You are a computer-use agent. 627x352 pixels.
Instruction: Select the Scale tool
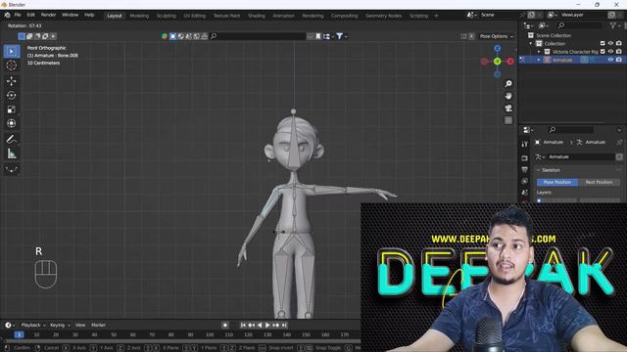point(12,110)
